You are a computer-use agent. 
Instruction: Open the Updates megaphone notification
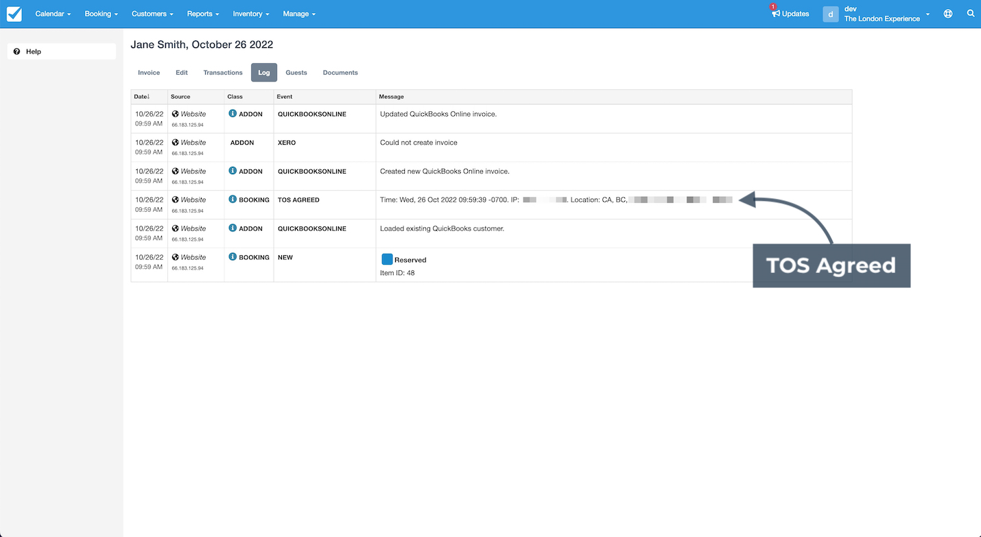click(790, 14)
